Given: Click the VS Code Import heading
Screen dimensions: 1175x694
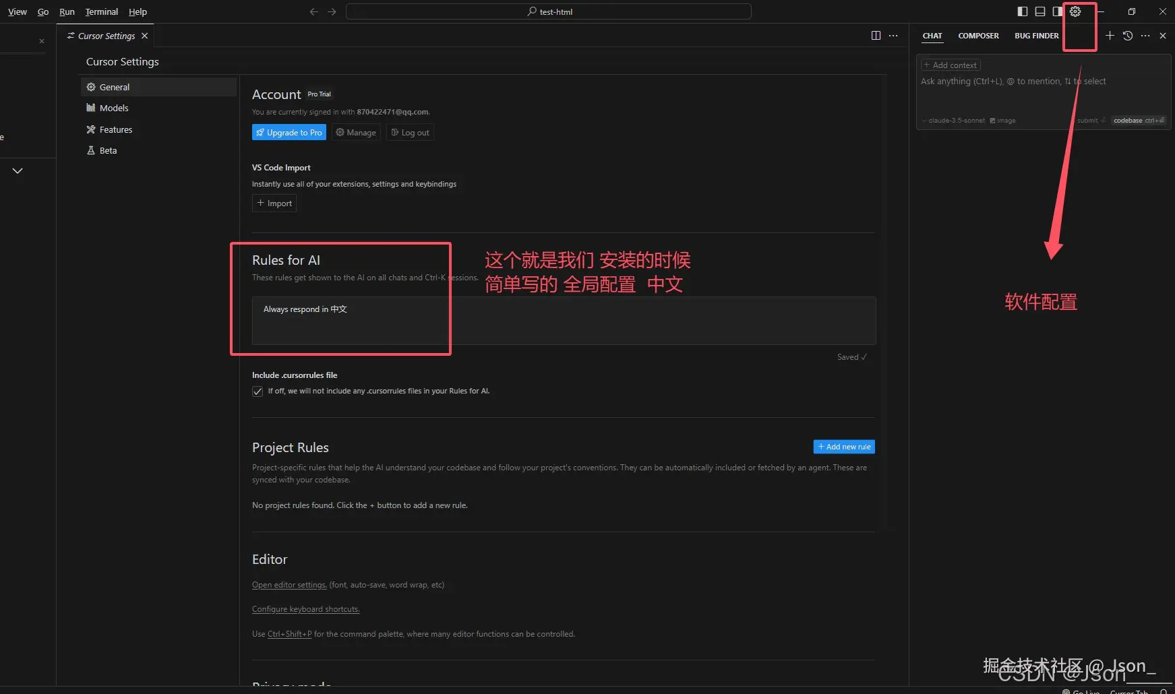Looking at the screenshot, I should [281, 168].
